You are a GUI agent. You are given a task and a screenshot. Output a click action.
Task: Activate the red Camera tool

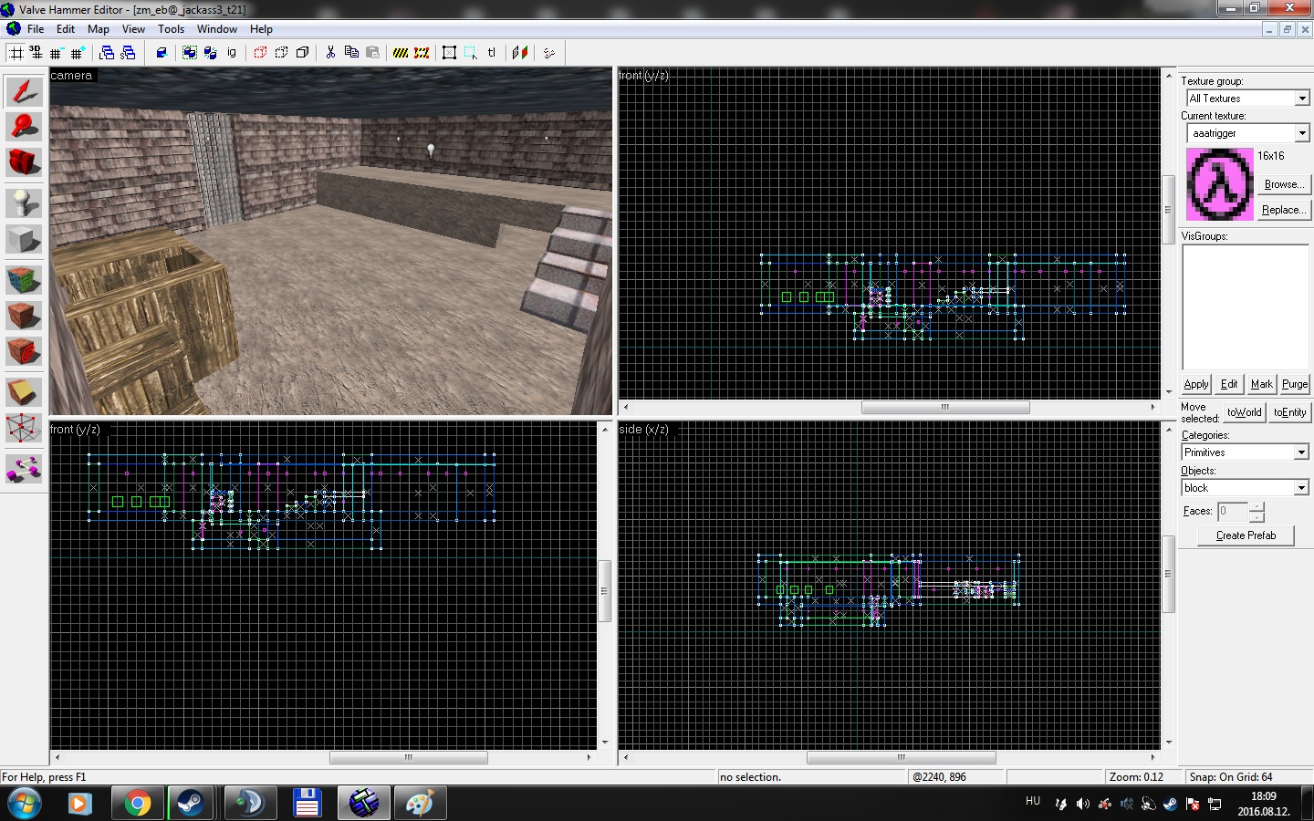pos(24,162)
